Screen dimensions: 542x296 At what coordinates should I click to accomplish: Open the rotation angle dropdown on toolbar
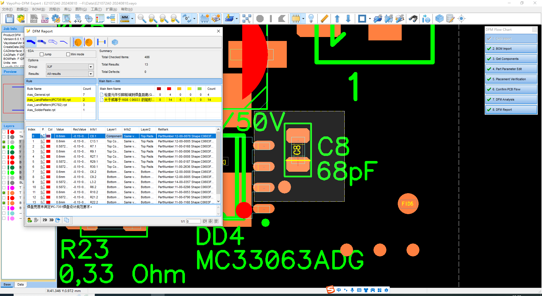(x=194, y=19)
